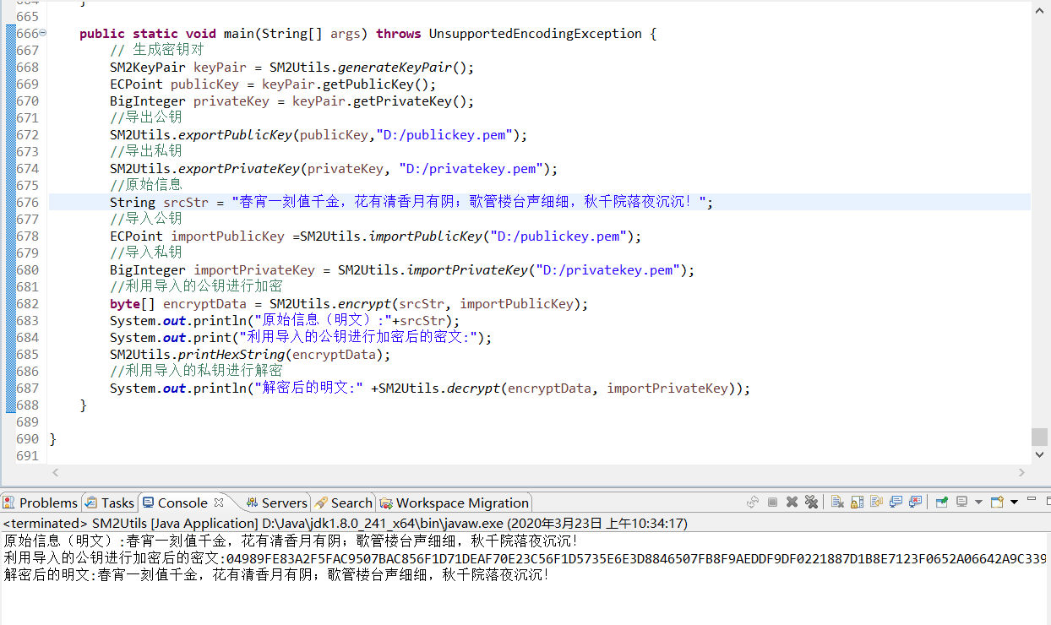Click printHexString on line 685
Viewport: 1051px width, 625px height.
(231, 355)
